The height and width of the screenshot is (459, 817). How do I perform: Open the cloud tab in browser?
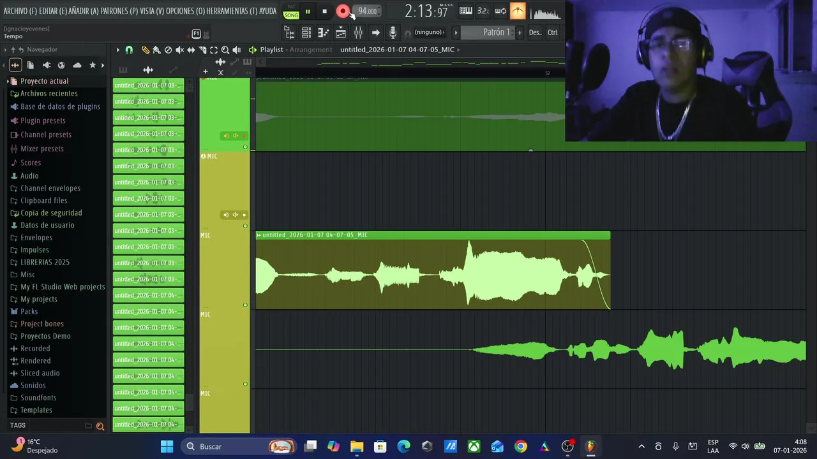77,65
